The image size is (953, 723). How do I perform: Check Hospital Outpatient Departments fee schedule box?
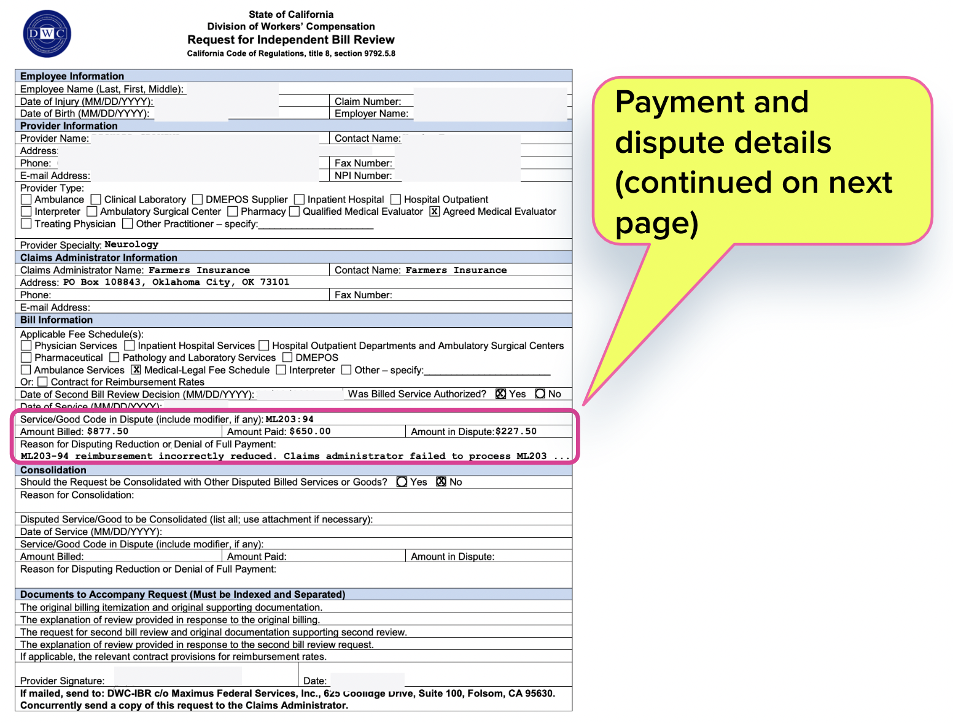pos(263,346)
